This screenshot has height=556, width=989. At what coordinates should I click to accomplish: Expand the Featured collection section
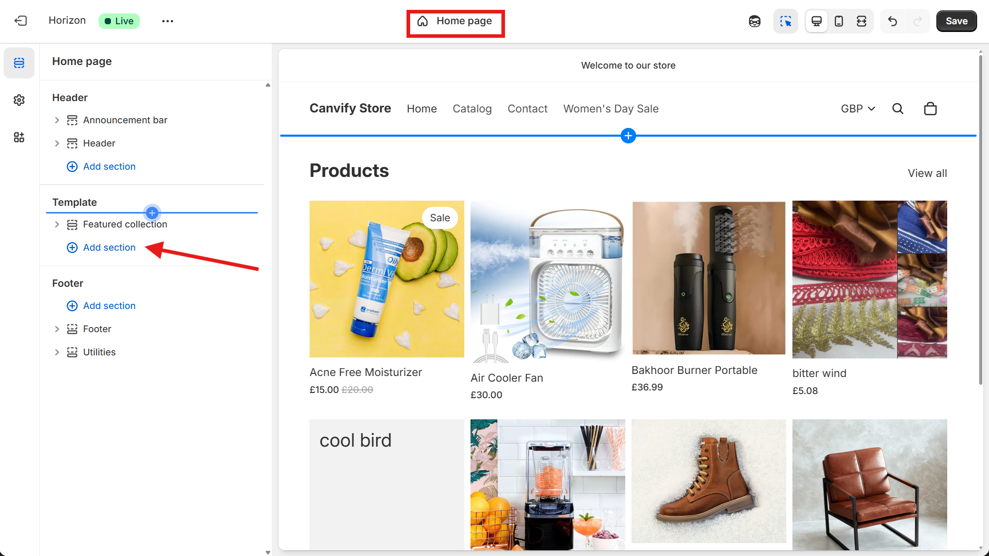57,224
